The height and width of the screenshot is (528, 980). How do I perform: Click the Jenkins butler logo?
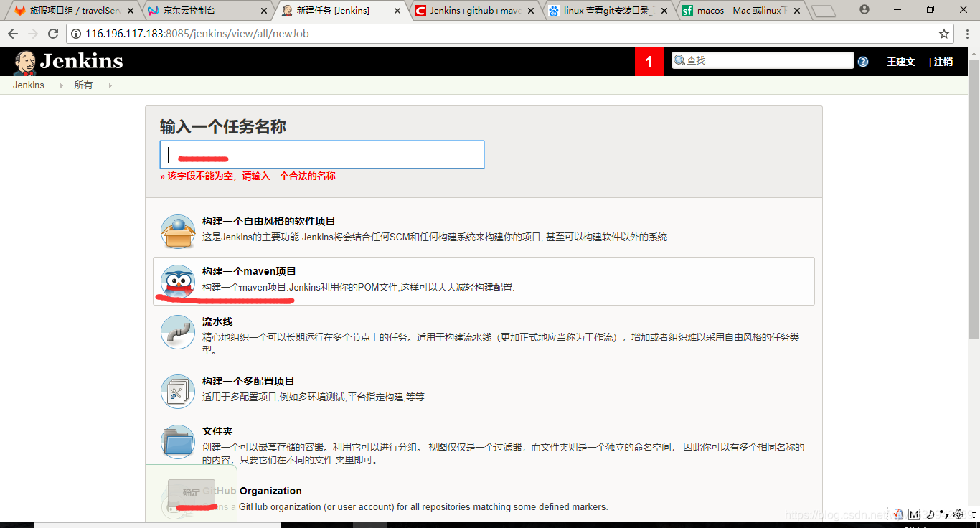[25, 62]
